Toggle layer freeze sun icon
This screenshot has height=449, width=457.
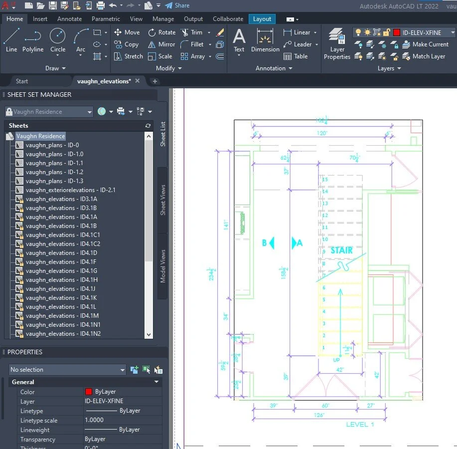coord(367,32)
